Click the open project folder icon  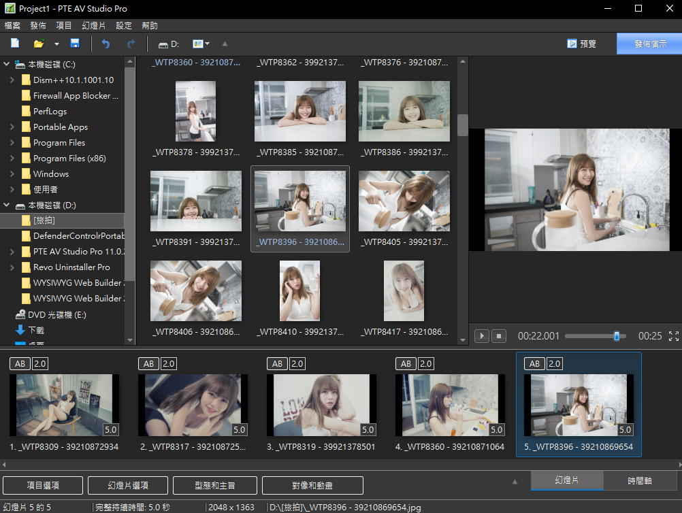(x=39, y=44)
